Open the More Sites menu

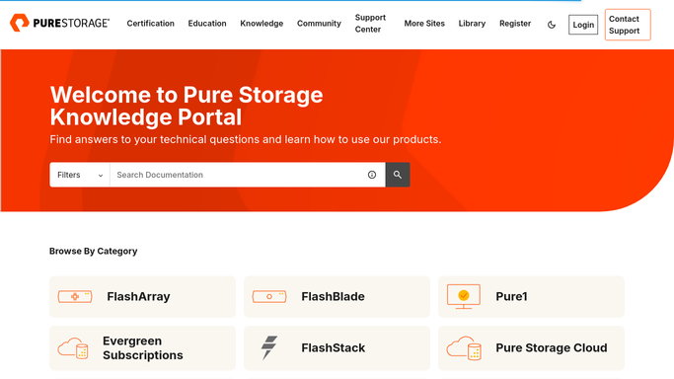click(424, 24)
